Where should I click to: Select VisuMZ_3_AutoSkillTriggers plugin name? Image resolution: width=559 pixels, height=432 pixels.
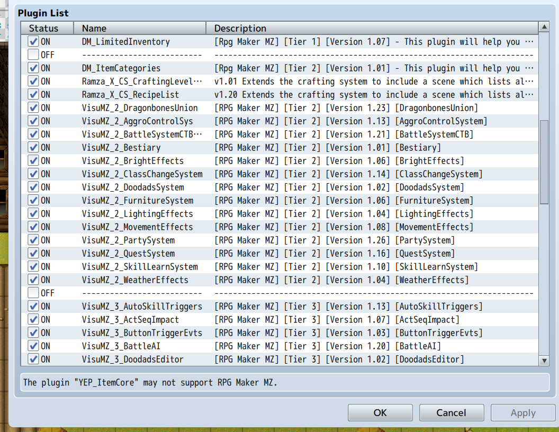pos(142,306)
